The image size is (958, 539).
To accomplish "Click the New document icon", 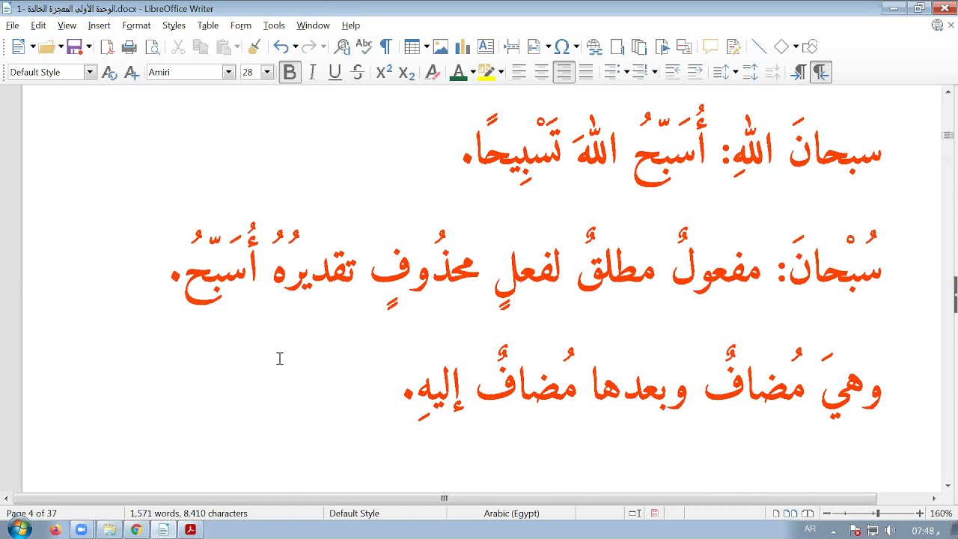I will [19, 46].
